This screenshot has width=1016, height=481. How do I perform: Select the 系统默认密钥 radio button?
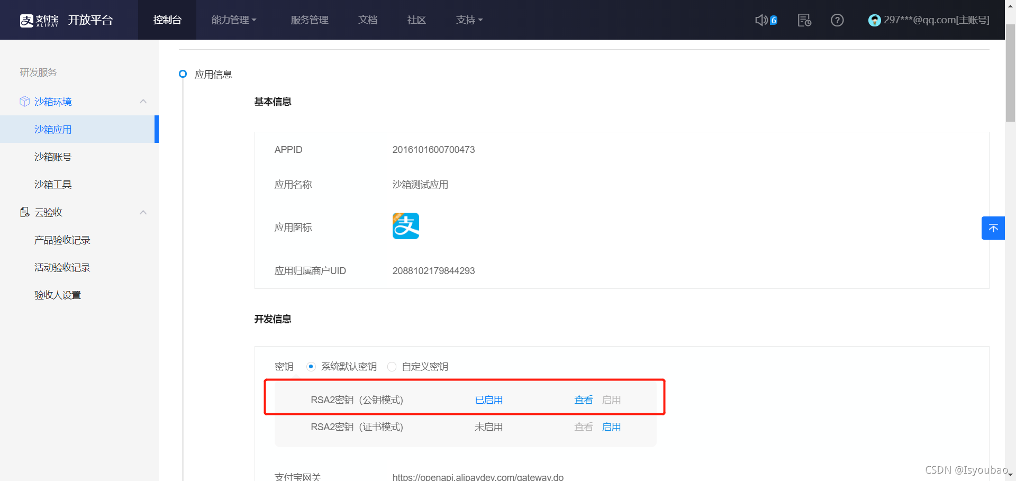click(x=311, y=366)
